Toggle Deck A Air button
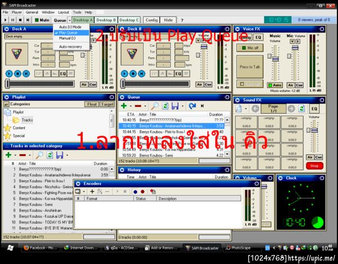Screen dimensions: 338x264 point(84,84)
